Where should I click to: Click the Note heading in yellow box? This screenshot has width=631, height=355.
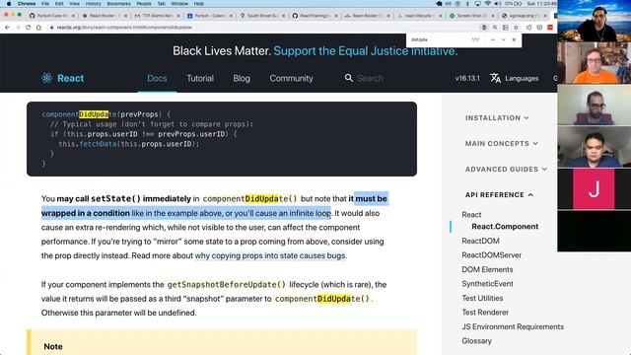53,346
